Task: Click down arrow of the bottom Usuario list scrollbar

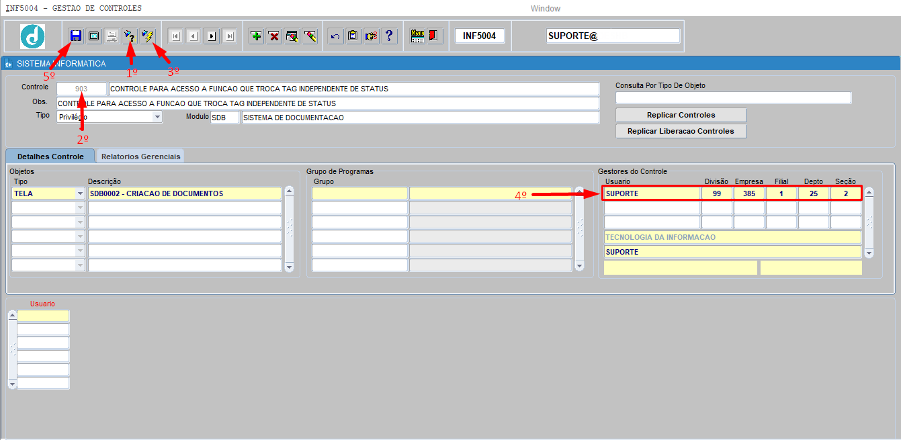Action: pyautogui.click(x=11, y=384)
